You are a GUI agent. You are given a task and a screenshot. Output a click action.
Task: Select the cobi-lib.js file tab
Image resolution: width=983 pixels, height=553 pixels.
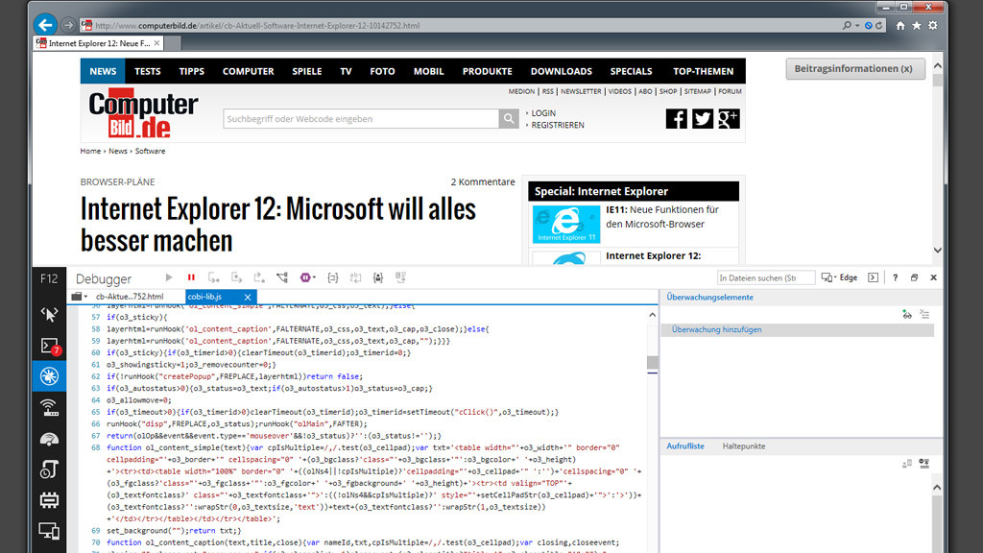click(205, 297)
